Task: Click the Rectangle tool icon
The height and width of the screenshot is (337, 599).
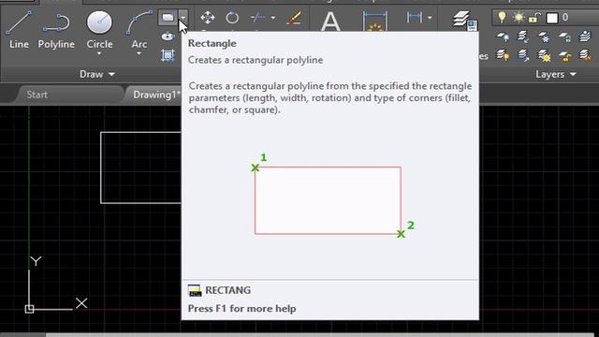Action: pos(168,18)
